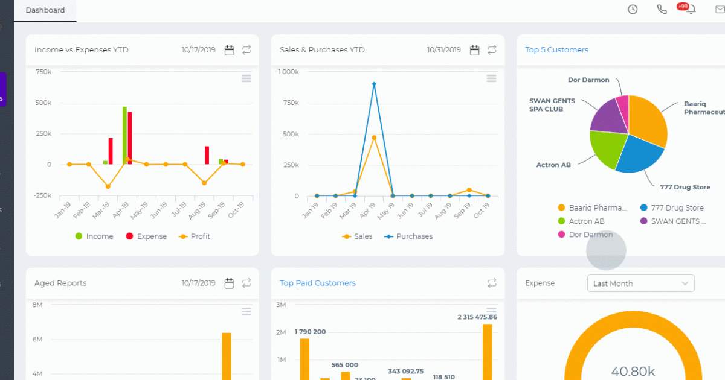725x380 pixels.
Task: Click the red March expense bar
Action: coord(111,151)
